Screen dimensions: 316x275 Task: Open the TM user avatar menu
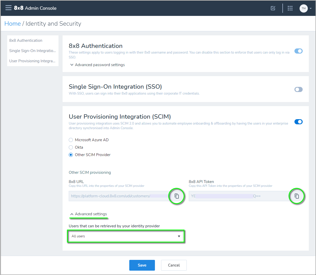pos(304,8)
